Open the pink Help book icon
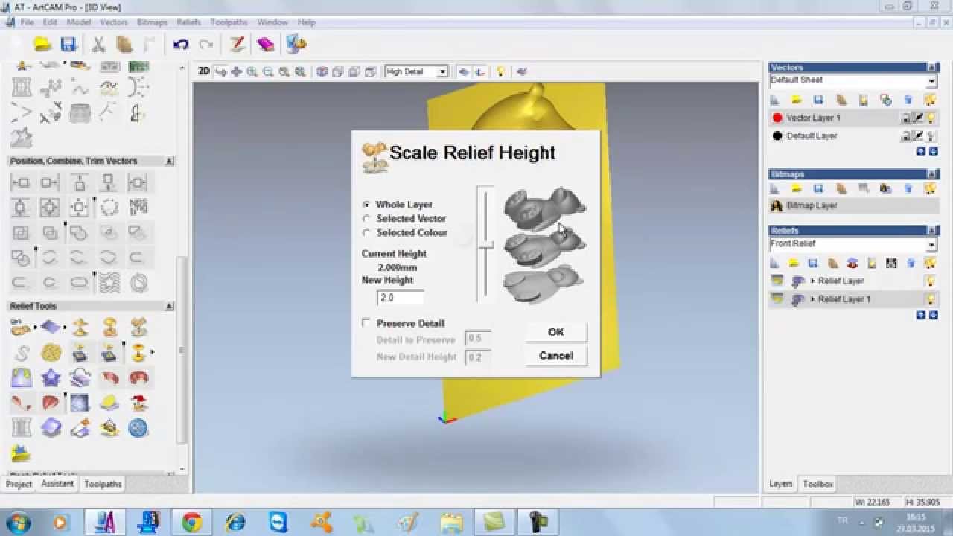The height and width of the screenshot is (536, 953). 265,45
